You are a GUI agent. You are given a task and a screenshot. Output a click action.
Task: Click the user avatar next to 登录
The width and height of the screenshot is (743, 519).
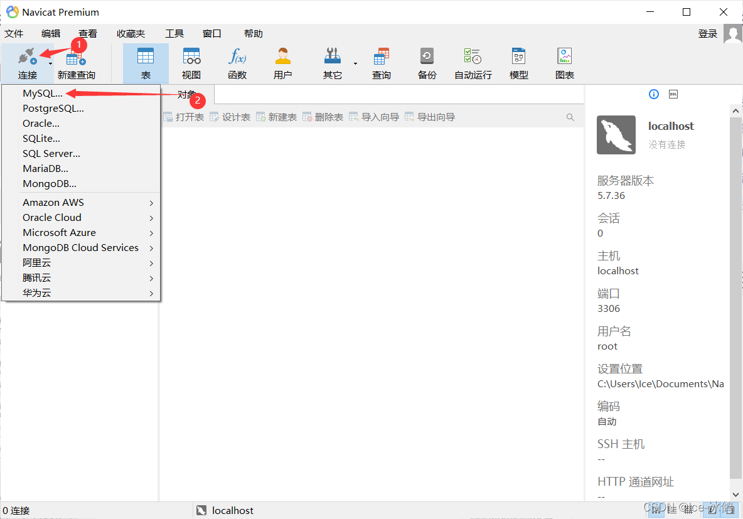pos(733,34)
